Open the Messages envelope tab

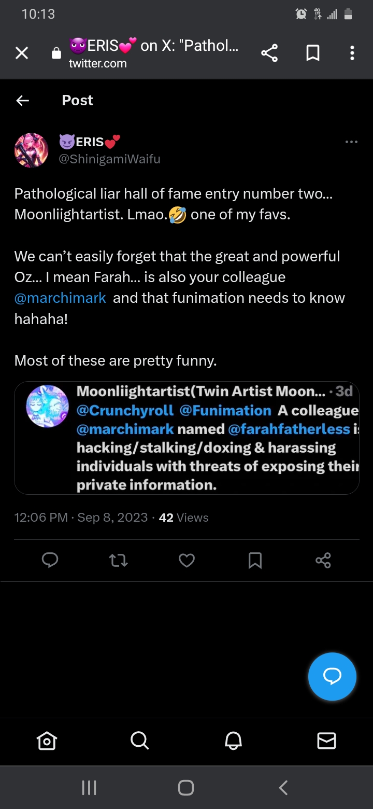click(x=326, y=741)
